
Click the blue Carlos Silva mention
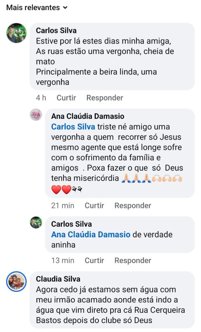[73, 127]
